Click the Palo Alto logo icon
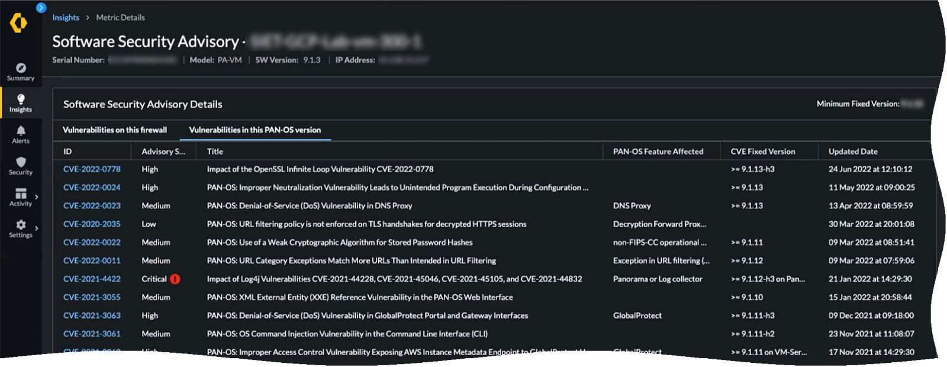947x367 pixels. point(18,23)
